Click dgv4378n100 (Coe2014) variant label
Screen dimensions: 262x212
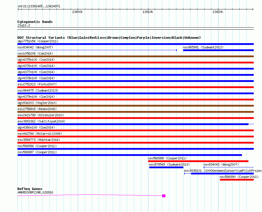(36, 78)
